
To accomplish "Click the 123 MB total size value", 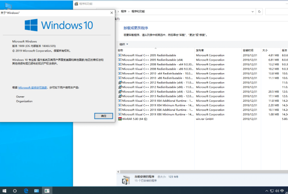I will [x=173, y=177].
